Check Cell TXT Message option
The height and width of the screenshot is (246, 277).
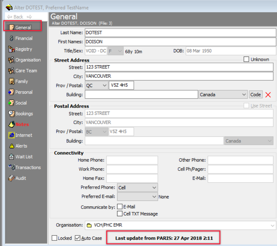coord(120,214)
